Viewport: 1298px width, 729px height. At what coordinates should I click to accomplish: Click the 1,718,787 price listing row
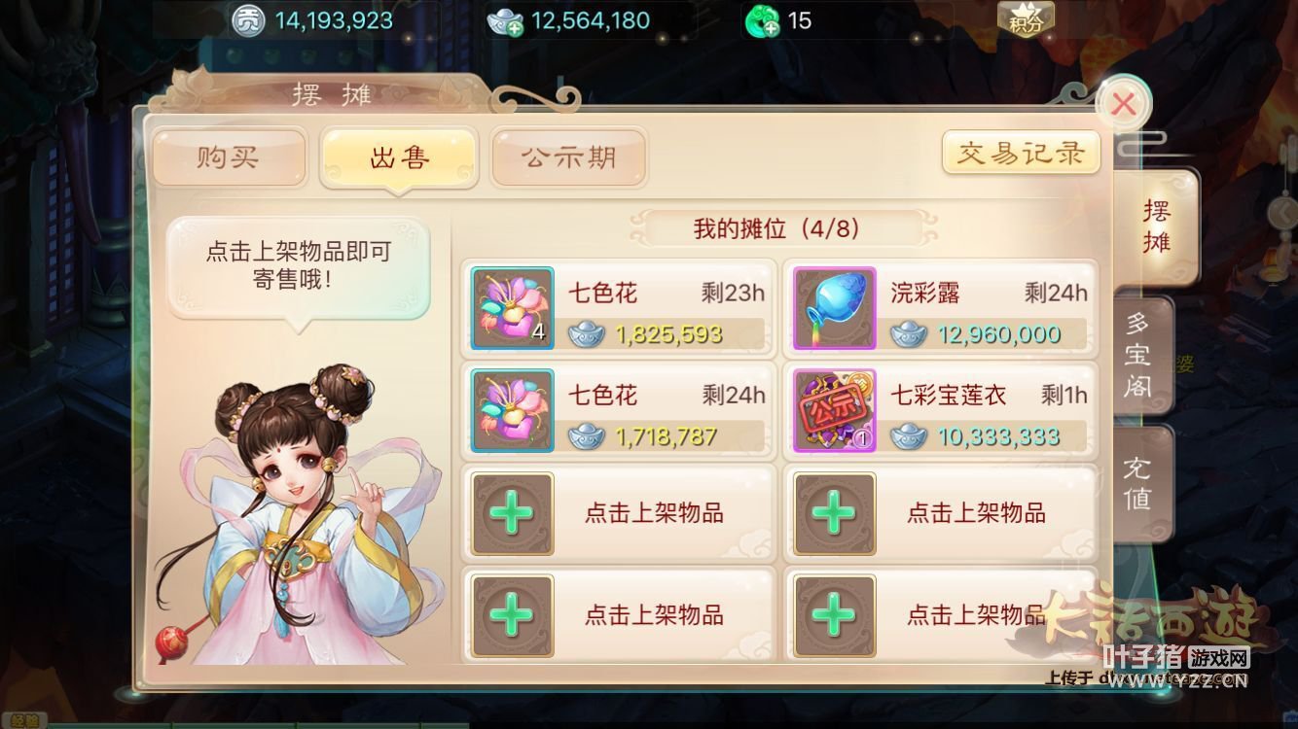(x=618, y=410)
